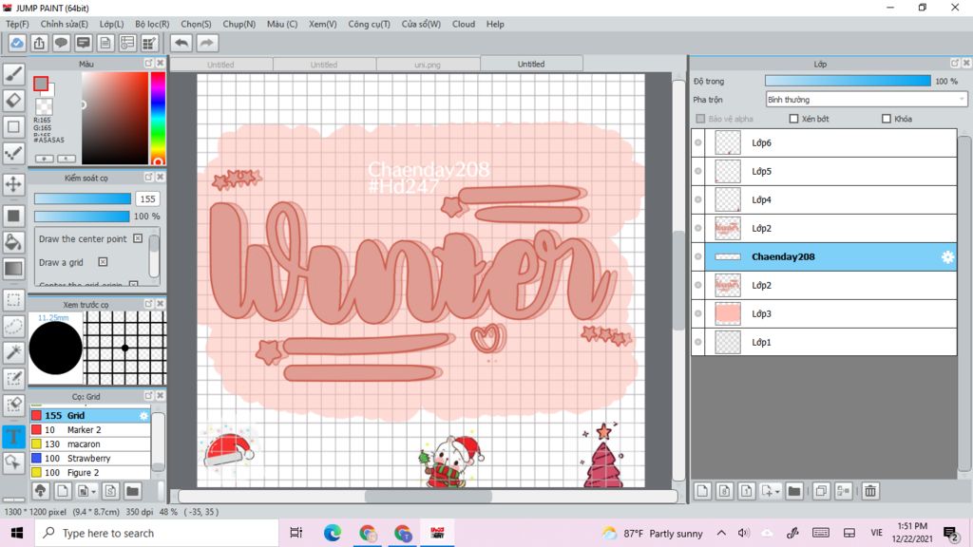973x547 pixels.
Task: Click the Undo arrow
Action: [x=181, y=43]
